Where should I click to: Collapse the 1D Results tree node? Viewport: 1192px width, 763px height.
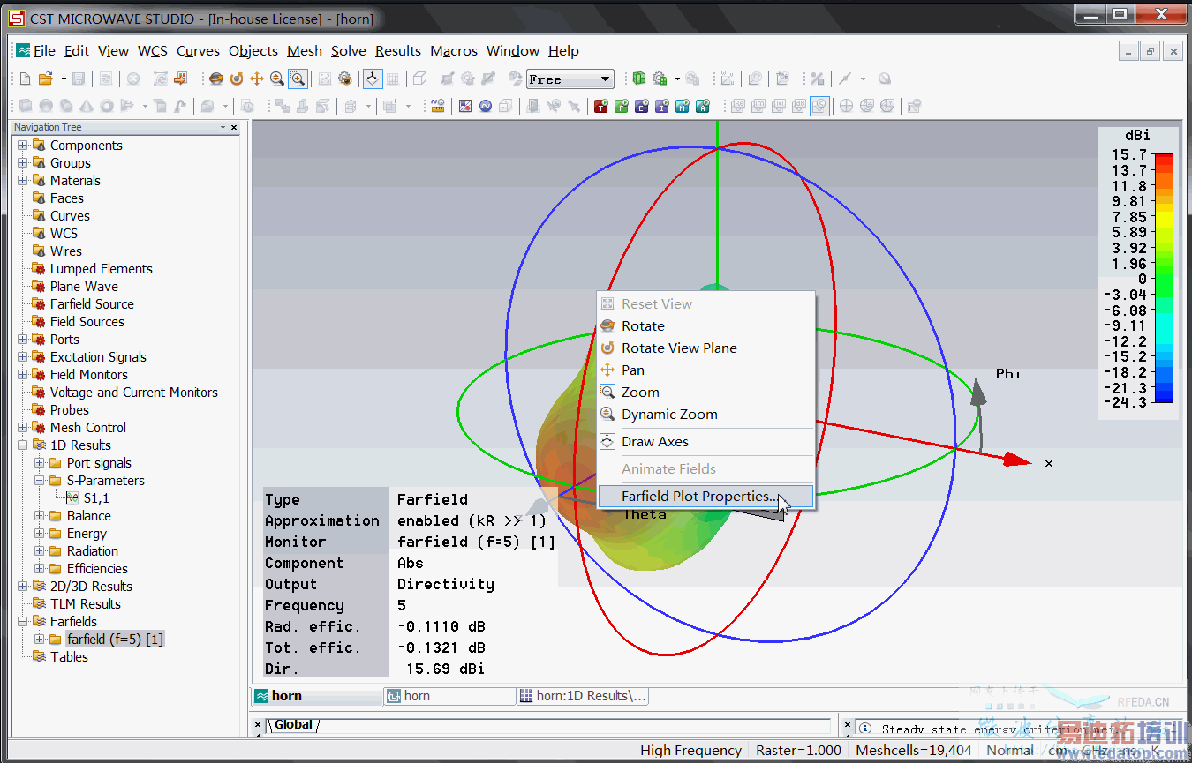pos(23,445)
